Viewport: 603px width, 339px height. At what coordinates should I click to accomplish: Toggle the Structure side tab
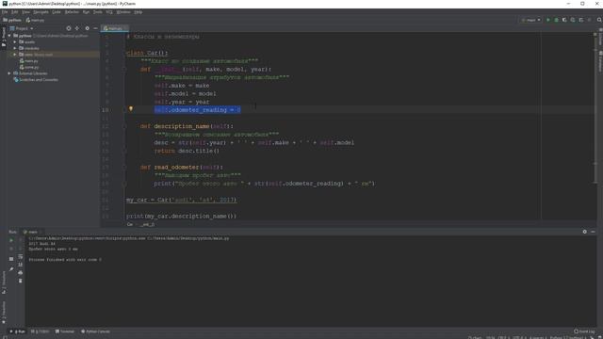(x=4, y=282)
